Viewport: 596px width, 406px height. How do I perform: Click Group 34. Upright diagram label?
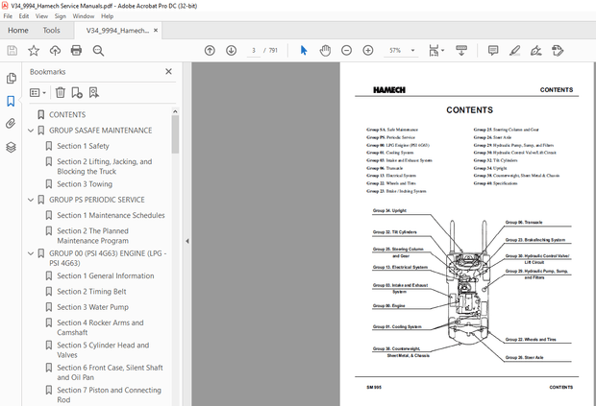coord(389,210)
